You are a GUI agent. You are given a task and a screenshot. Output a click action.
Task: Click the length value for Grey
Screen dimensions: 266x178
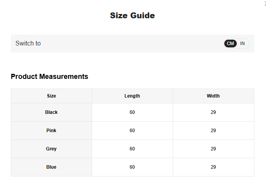[x=132, y=149]
